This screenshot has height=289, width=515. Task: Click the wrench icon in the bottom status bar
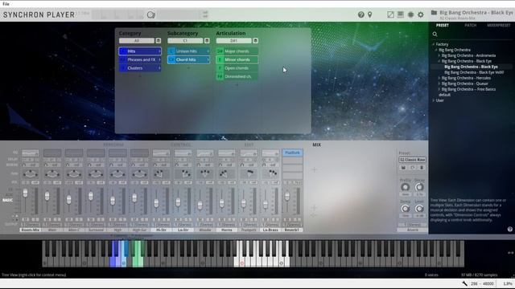pos(464,283)
